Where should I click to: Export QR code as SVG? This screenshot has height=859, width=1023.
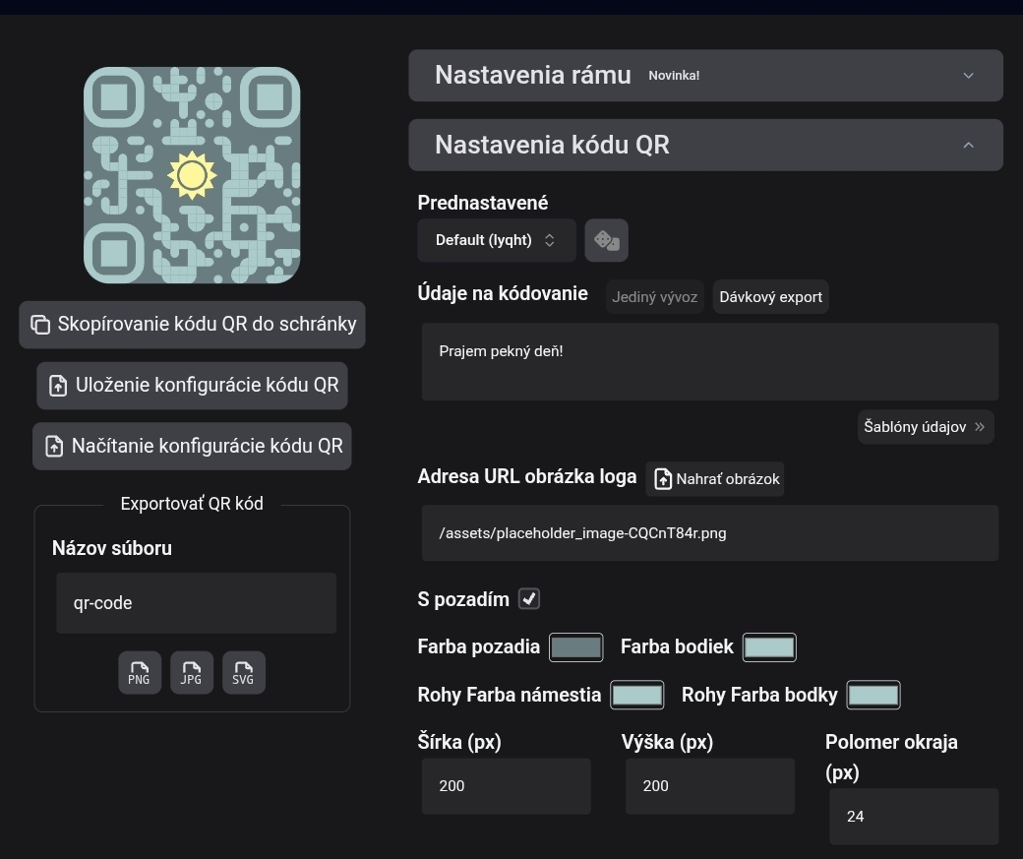pyautogui.click(x=243, y=672)
